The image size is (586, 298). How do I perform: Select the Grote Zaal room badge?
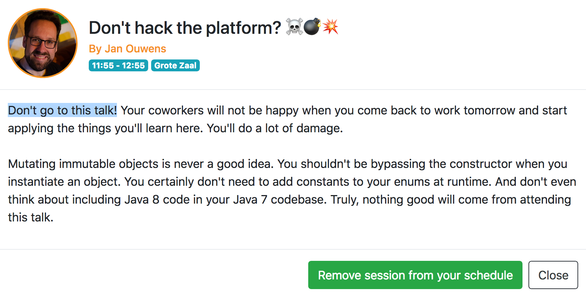click(x=175, y=65)
